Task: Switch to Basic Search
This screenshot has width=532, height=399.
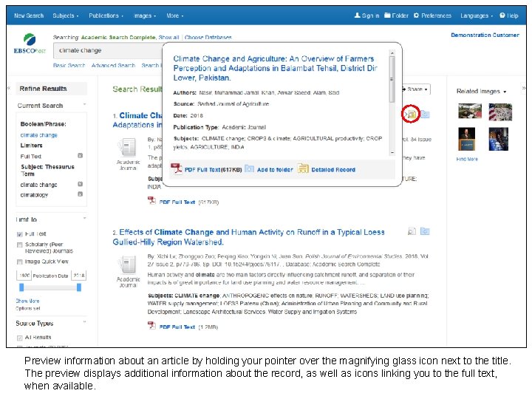Action: click(x=69, y=65)
